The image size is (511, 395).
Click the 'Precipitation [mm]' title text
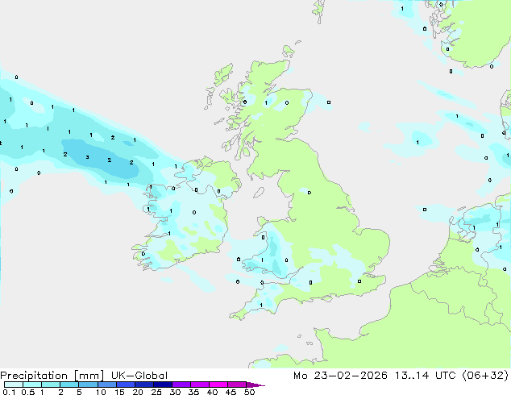(x=52, y=376)
